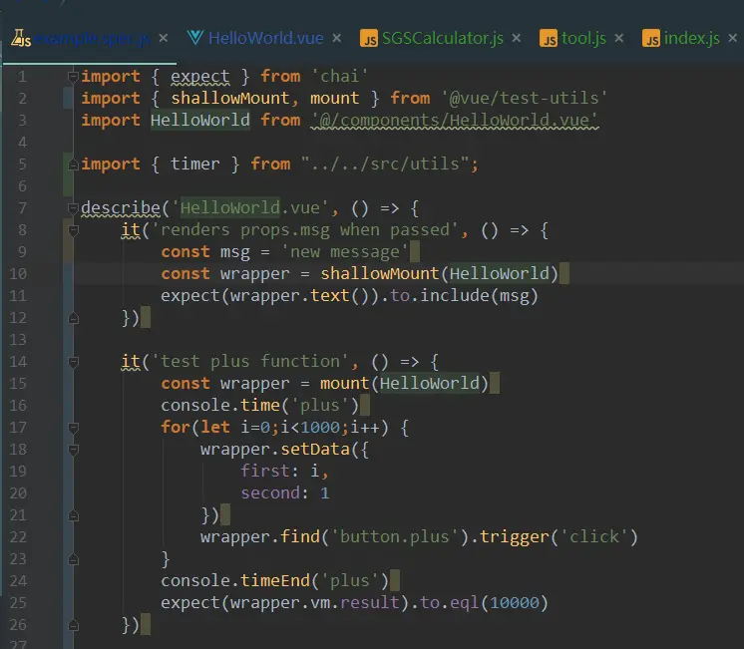Click the 'button.plus' selector string
The image size is (744, 649).
[x=395, y=537]
